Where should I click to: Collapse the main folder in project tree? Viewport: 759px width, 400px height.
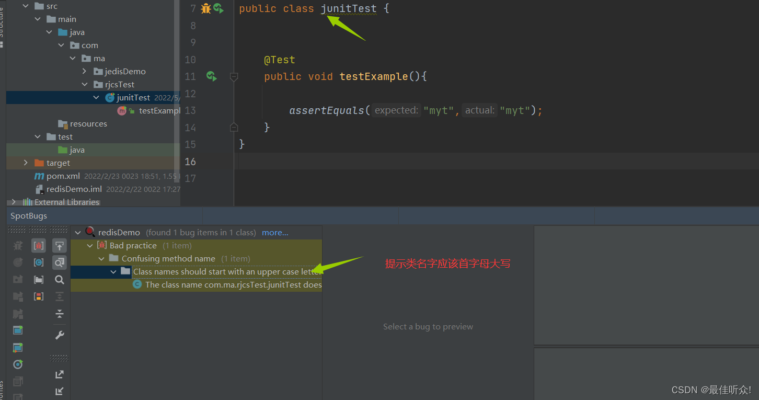point(38,19)
